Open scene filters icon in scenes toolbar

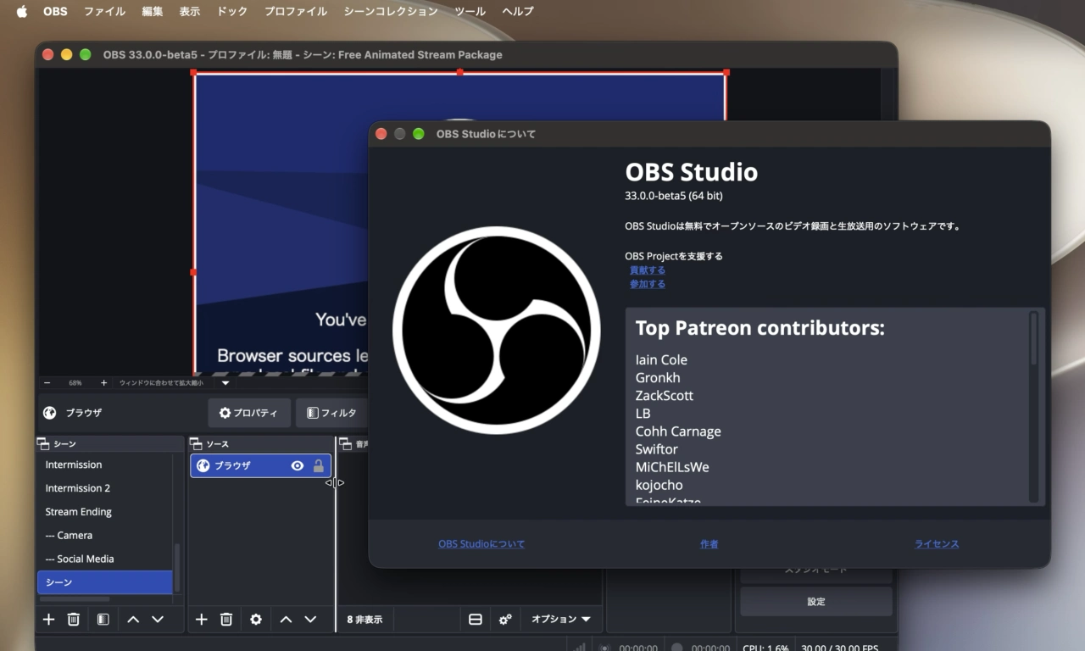(103, 620)
